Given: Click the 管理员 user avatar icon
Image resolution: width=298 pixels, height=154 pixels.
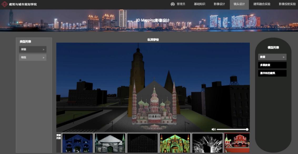Looking at the screenshot, I should coord(173,4).
